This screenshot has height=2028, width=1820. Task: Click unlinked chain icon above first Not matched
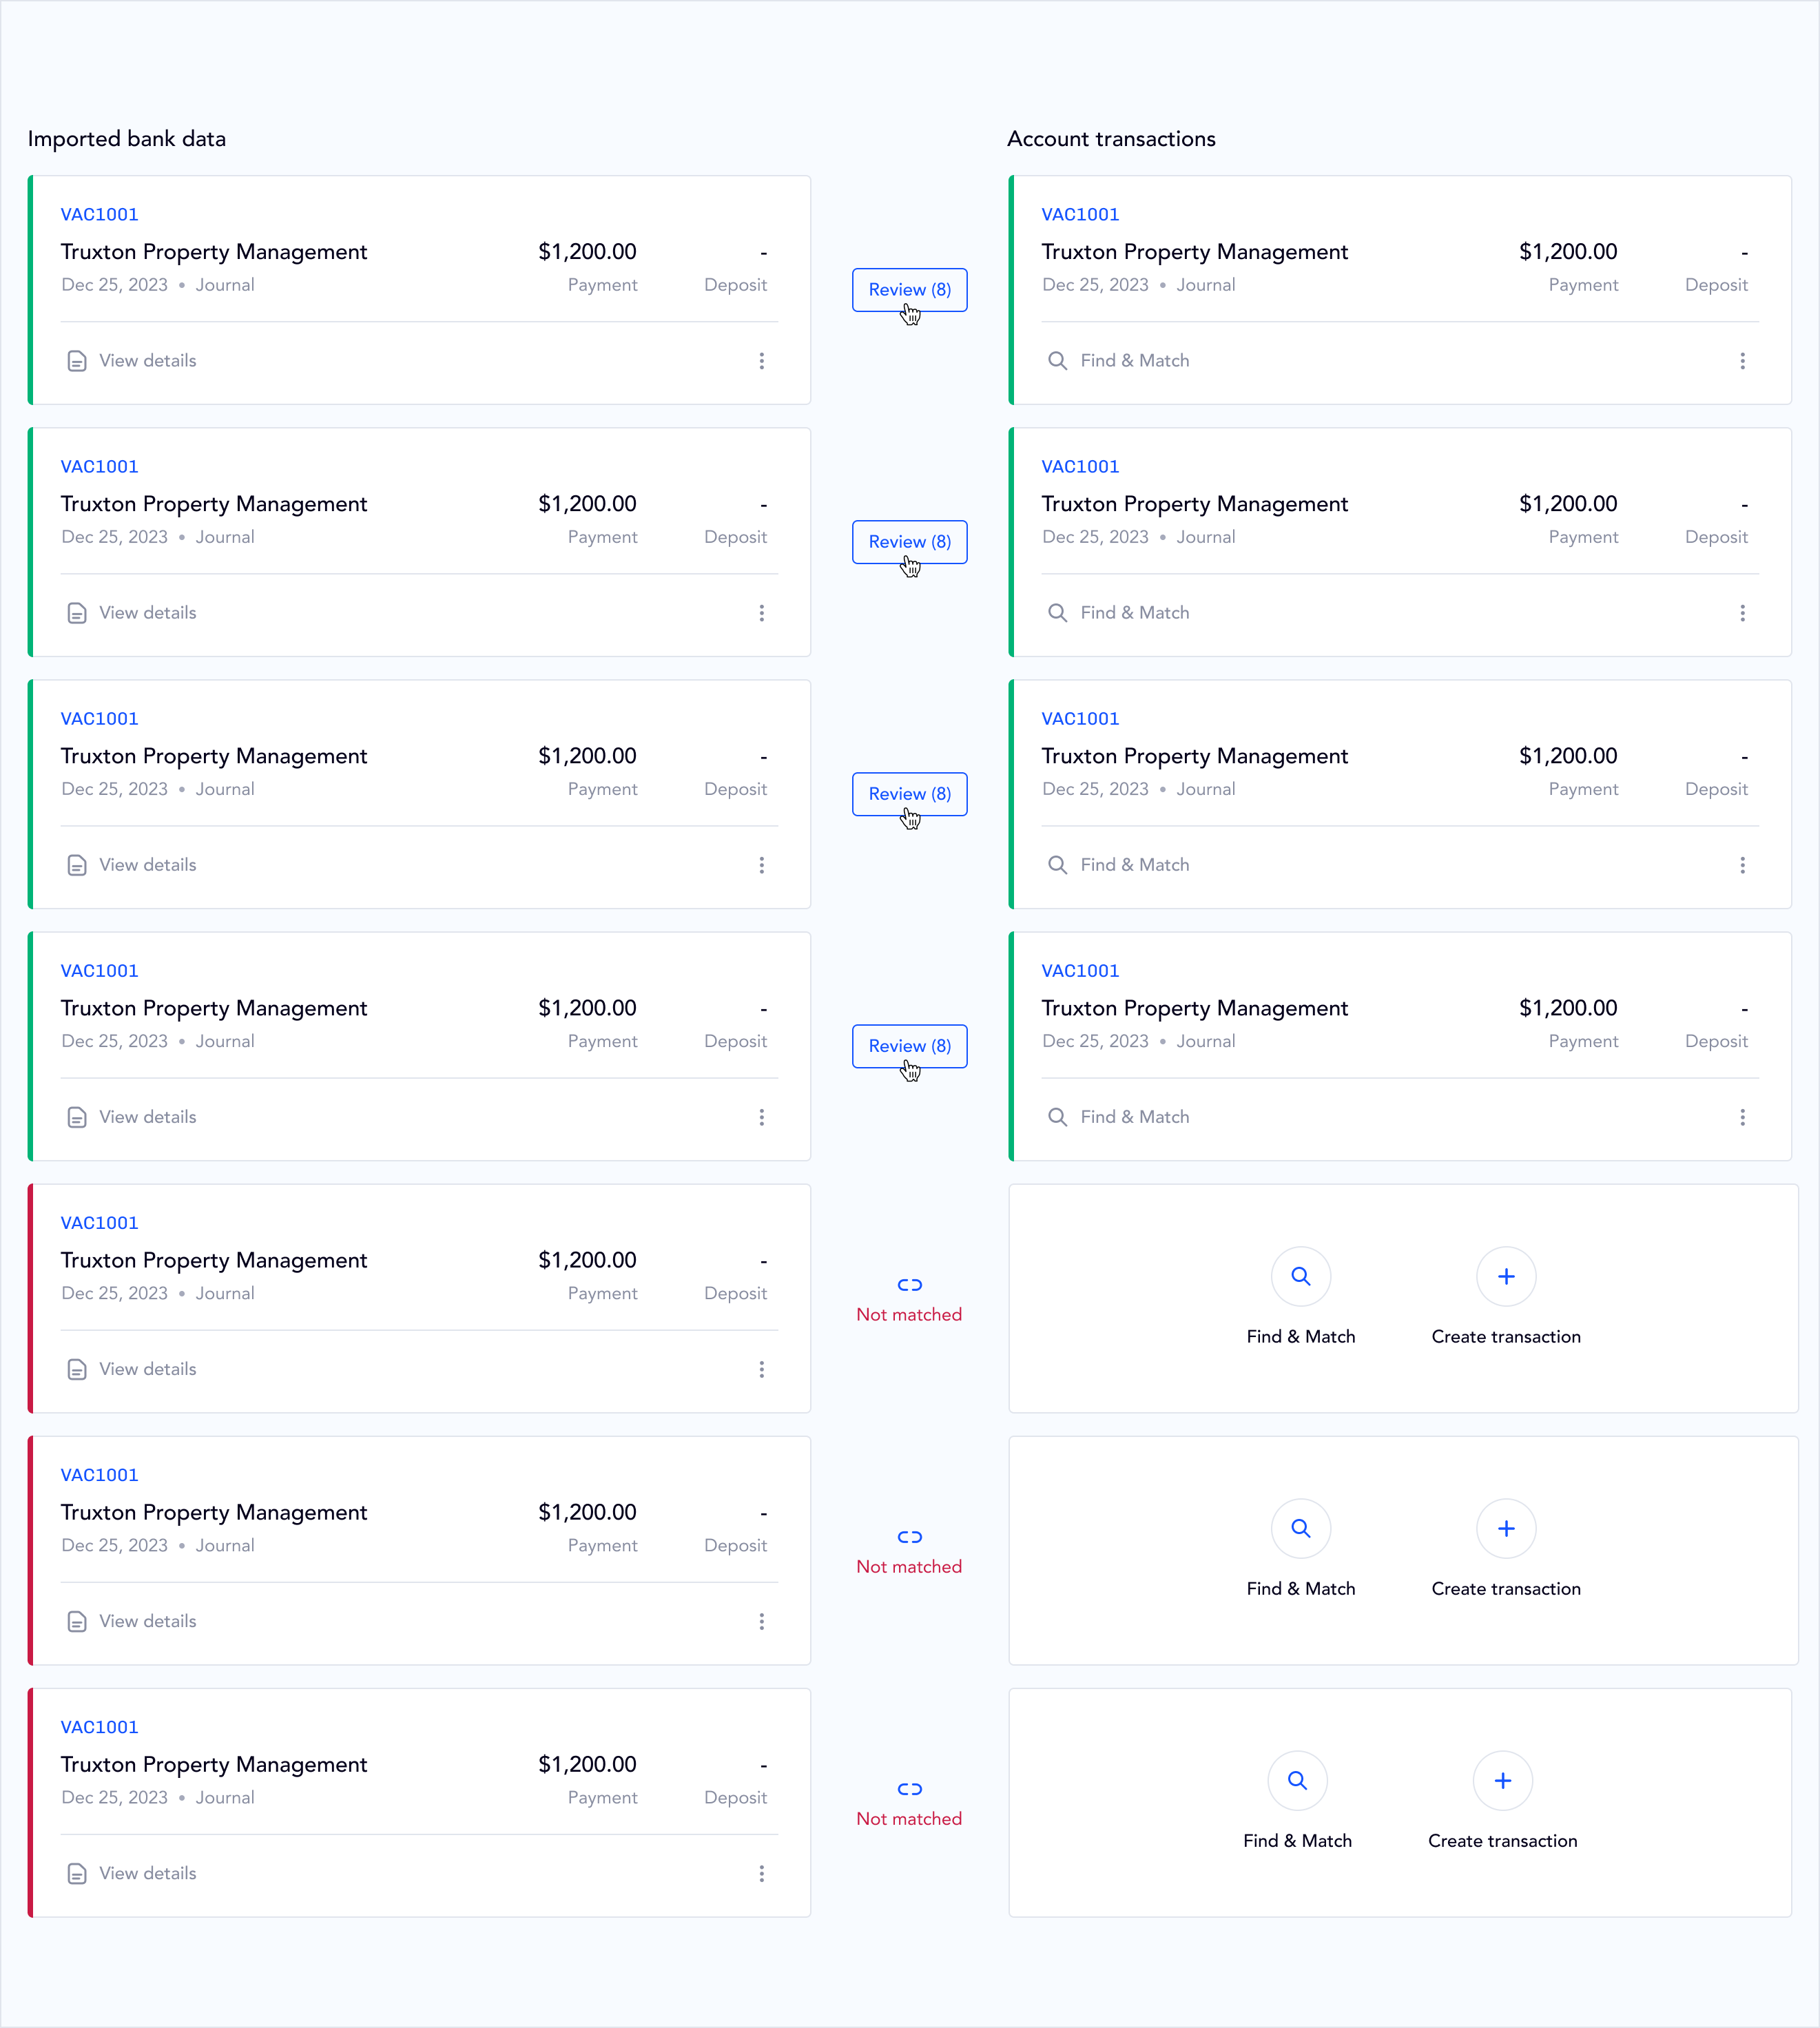pos(909,1285)
